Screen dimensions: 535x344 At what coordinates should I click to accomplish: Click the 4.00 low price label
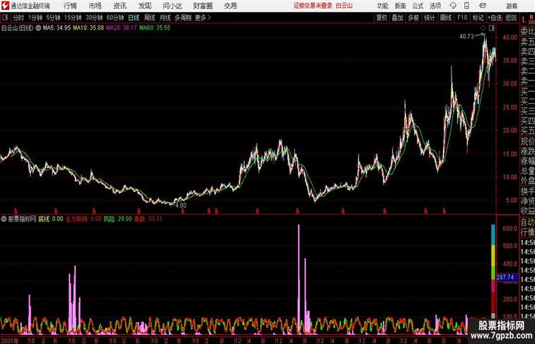coord(181,206)
